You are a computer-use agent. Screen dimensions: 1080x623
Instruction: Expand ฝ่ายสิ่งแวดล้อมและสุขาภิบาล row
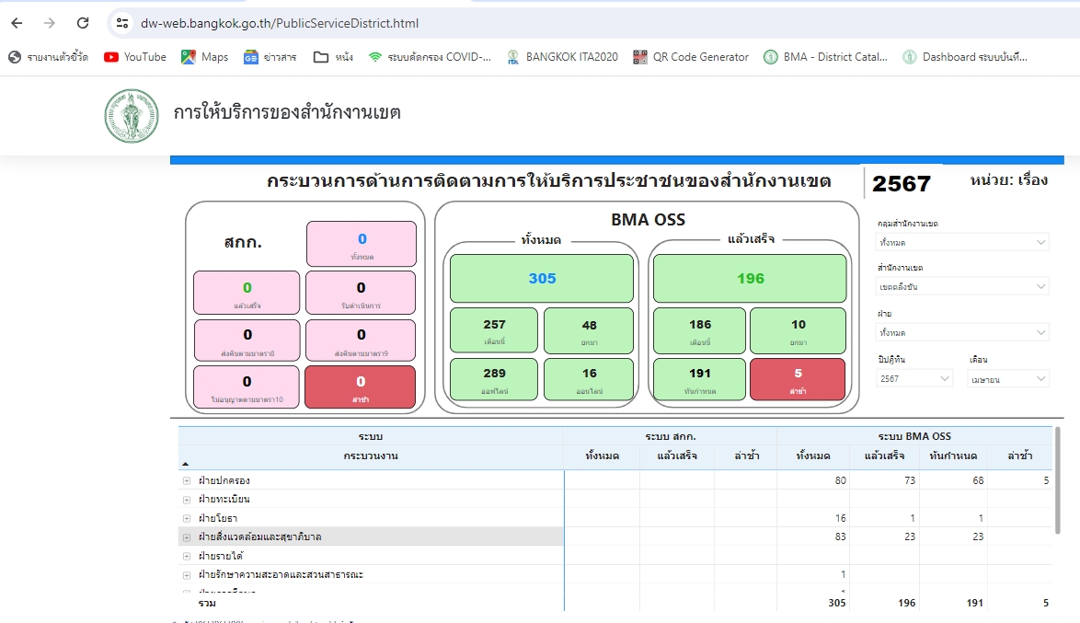point(187,536)
